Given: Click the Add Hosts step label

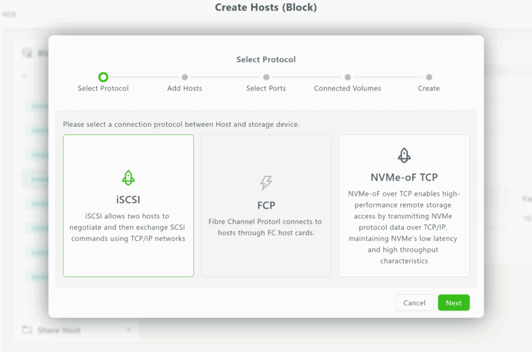Looking at the screenshot, I should [185, 89].
